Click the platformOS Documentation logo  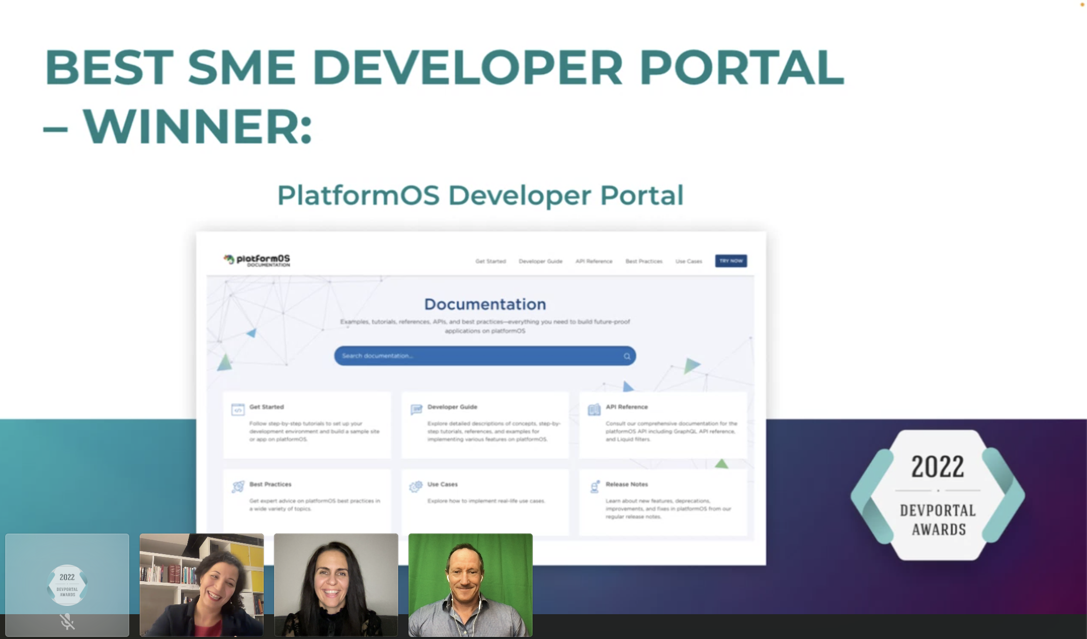tap(256, 260)
